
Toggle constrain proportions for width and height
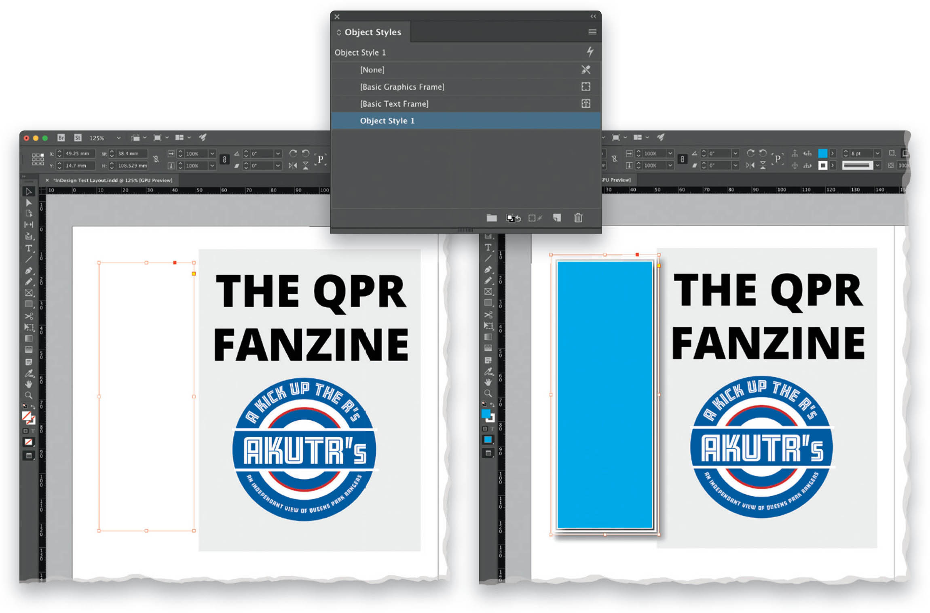click(x=156, y=159)
